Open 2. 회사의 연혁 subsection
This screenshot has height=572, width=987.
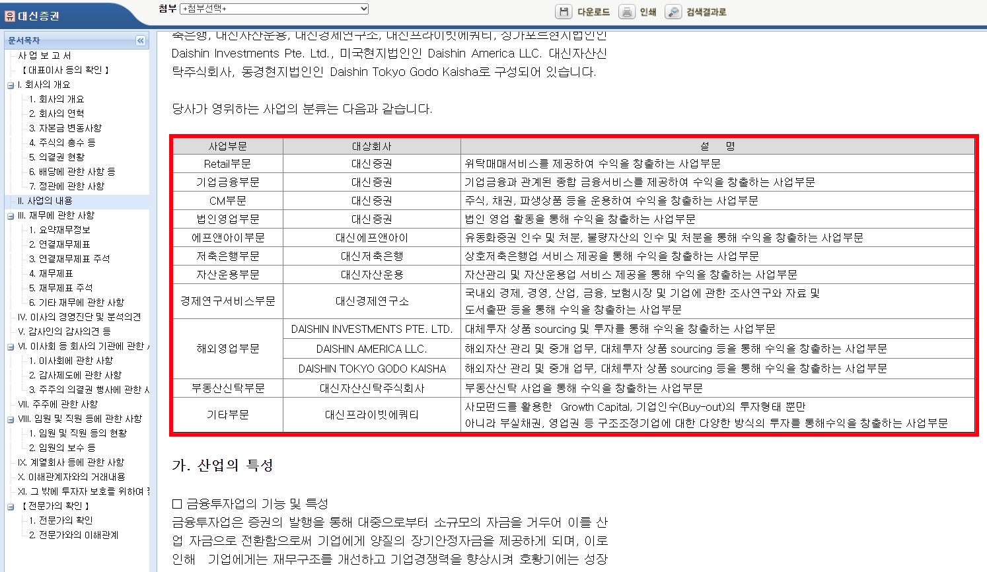(x=57, y=114)
